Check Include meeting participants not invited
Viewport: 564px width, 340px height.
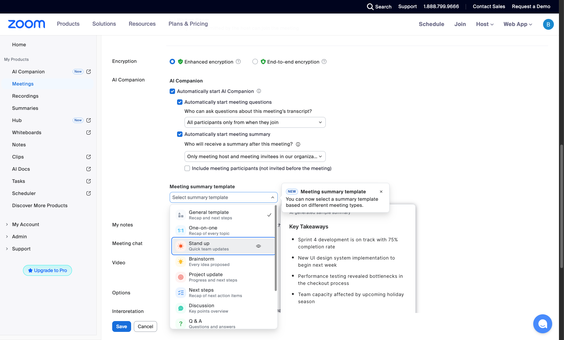coord(187,168)
